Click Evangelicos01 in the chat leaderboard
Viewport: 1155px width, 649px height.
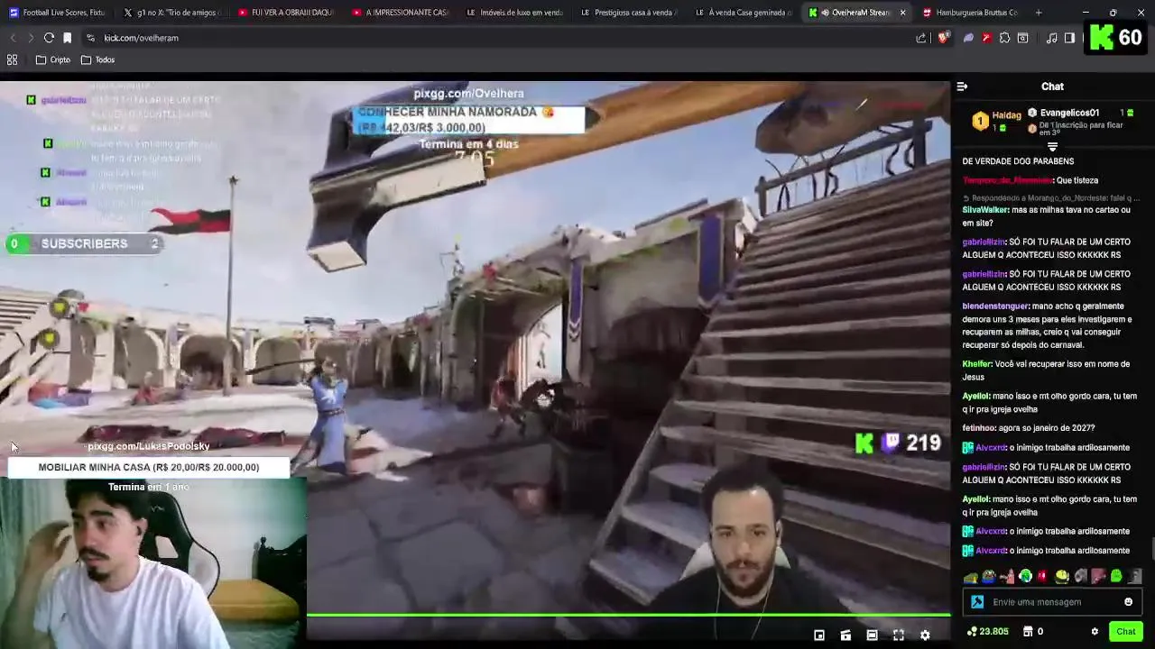pyautogui.click(x=1069, y=113)
